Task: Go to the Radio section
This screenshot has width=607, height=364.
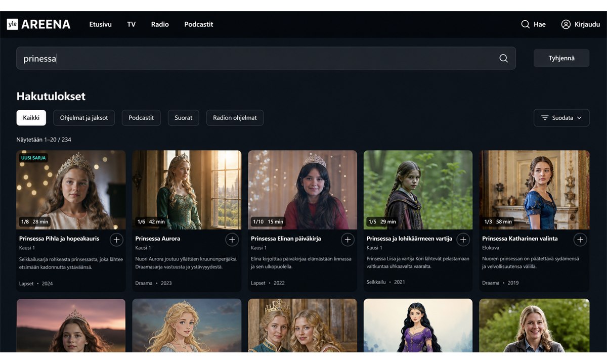Action: 160,24
